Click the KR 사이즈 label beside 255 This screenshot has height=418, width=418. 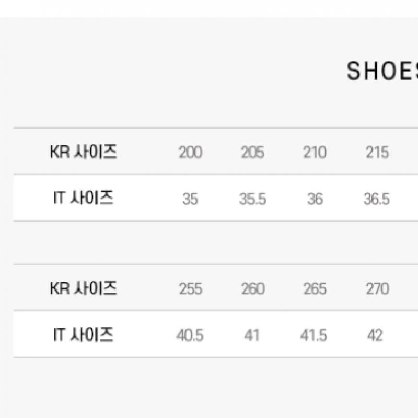tap(84, 288)
